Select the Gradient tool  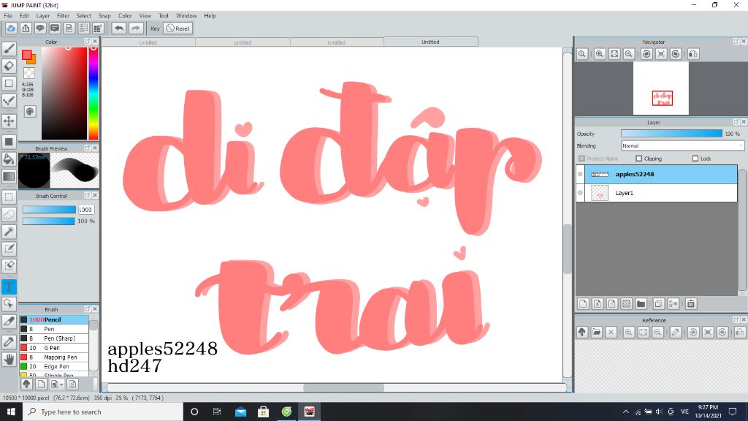point(9,176)
